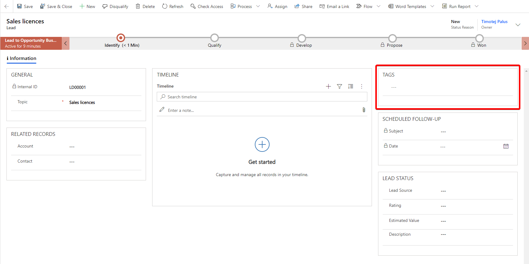
Task: Click the Lead Source field
Action: coord(476,191)
